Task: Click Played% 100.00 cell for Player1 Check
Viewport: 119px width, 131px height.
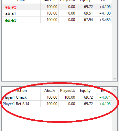Action: (x=67, y=97)
